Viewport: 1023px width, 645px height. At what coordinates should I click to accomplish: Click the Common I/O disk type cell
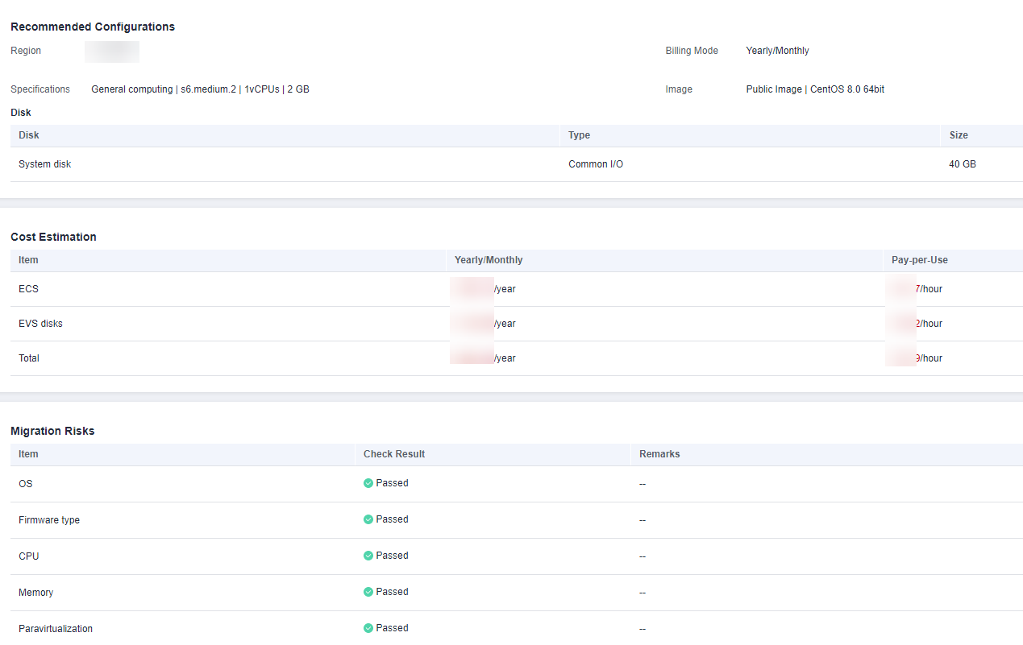tap(595, 164)
